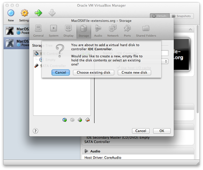203x170 pixels.
Task: Click the New virtual machine icon
Action: pyautogui.click(x=11, y=13)
